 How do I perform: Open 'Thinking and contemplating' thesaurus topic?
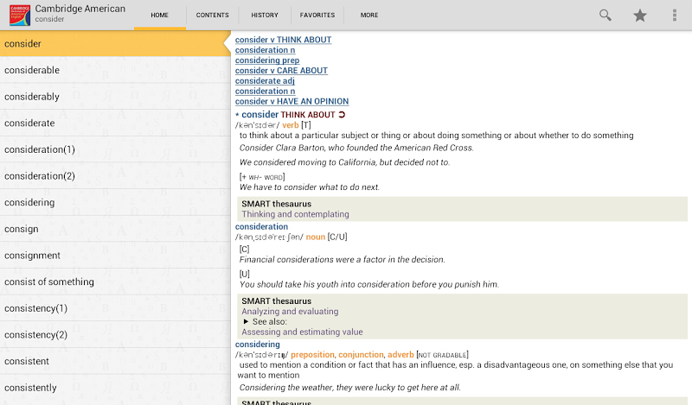pyautogui.click(x=295, y=214)
